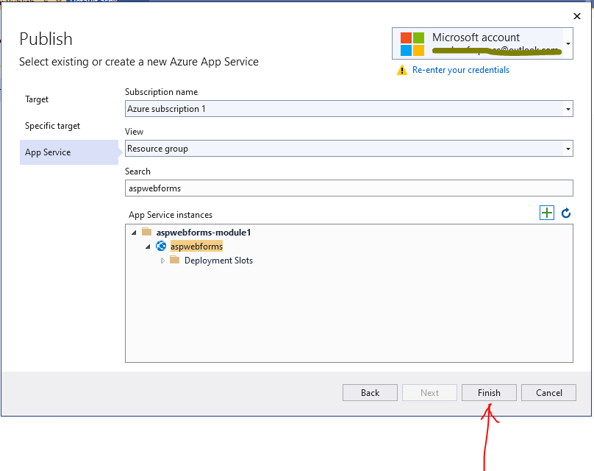Expand the Deployment Slots node
594x471 pixels.
pos(162,261)
